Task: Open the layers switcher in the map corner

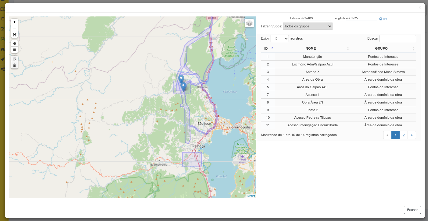Action: tap(249, 23)
